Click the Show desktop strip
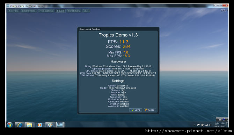Viewport: 234px width, 135px height. (x=227, y=125)
